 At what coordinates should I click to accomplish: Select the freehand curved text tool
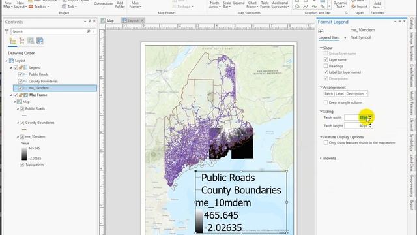point(323,7)
